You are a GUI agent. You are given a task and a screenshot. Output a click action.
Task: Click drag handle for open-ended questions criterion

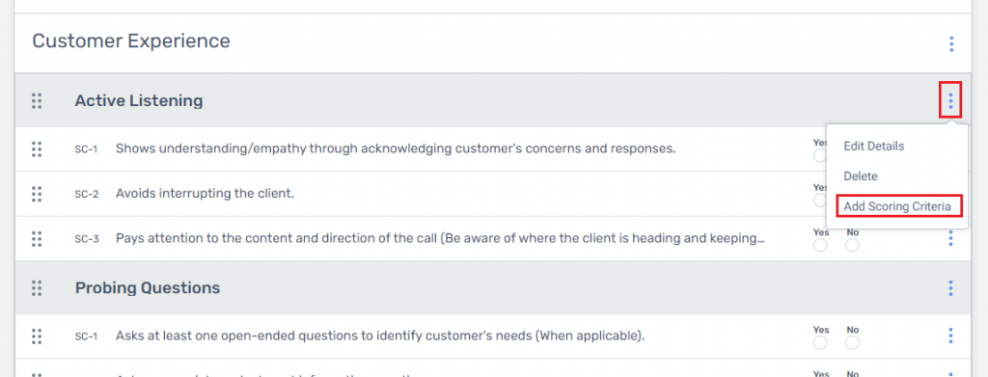point(37,336)
